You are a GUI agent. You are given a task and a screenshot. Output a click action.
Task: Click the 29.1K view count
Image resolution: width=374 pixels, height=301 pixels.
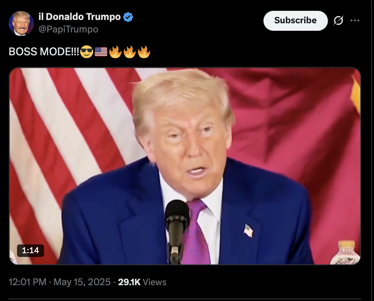tap(129, 282)
